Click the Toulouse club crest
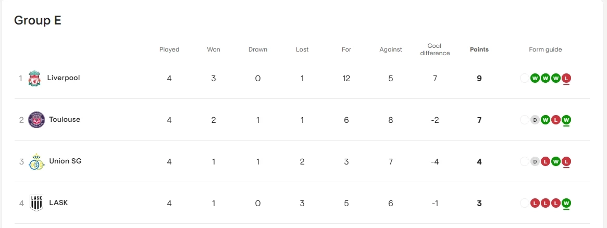Image resolution: width=607 pixels, height=228 pixels. [36, 120]
